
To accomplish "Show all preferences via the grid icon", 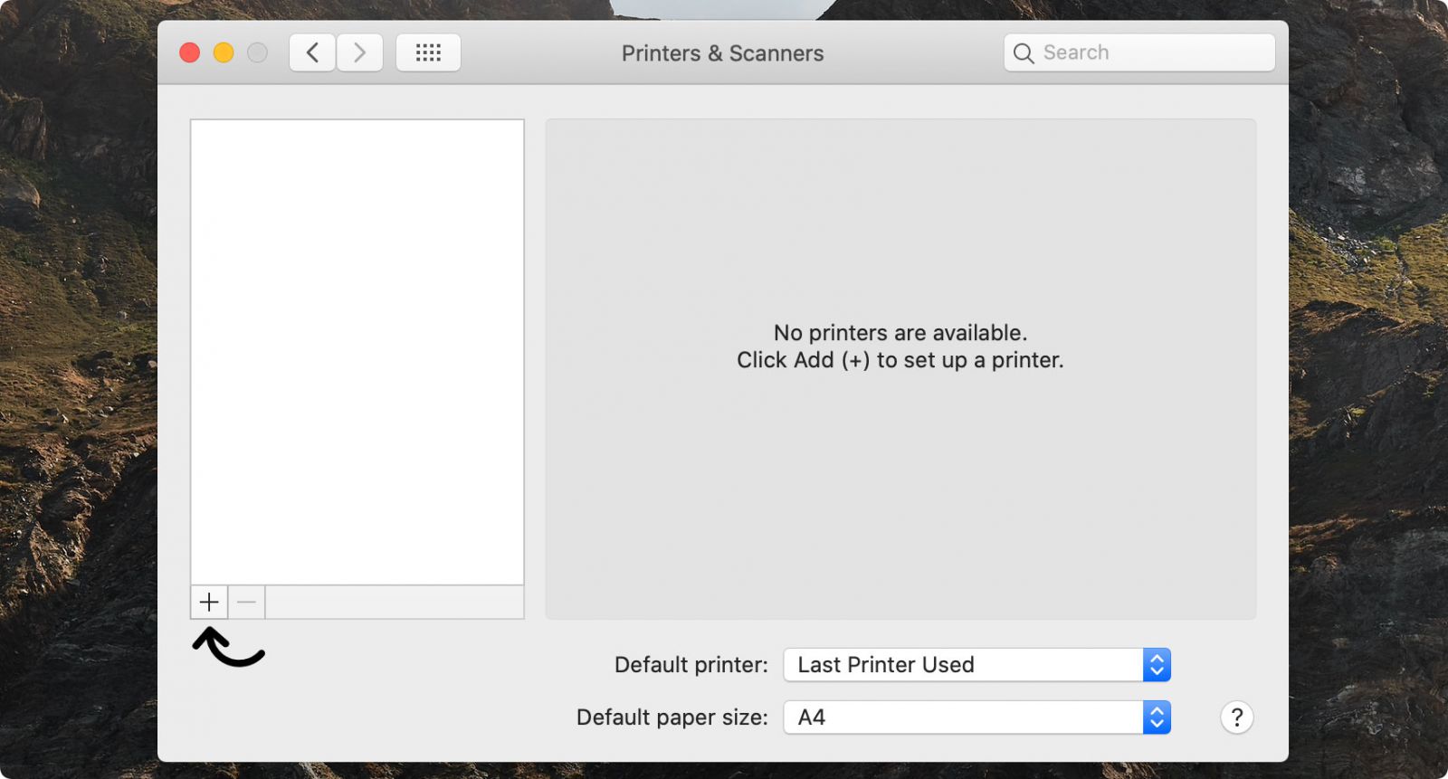I will click(x=428, y=52).
